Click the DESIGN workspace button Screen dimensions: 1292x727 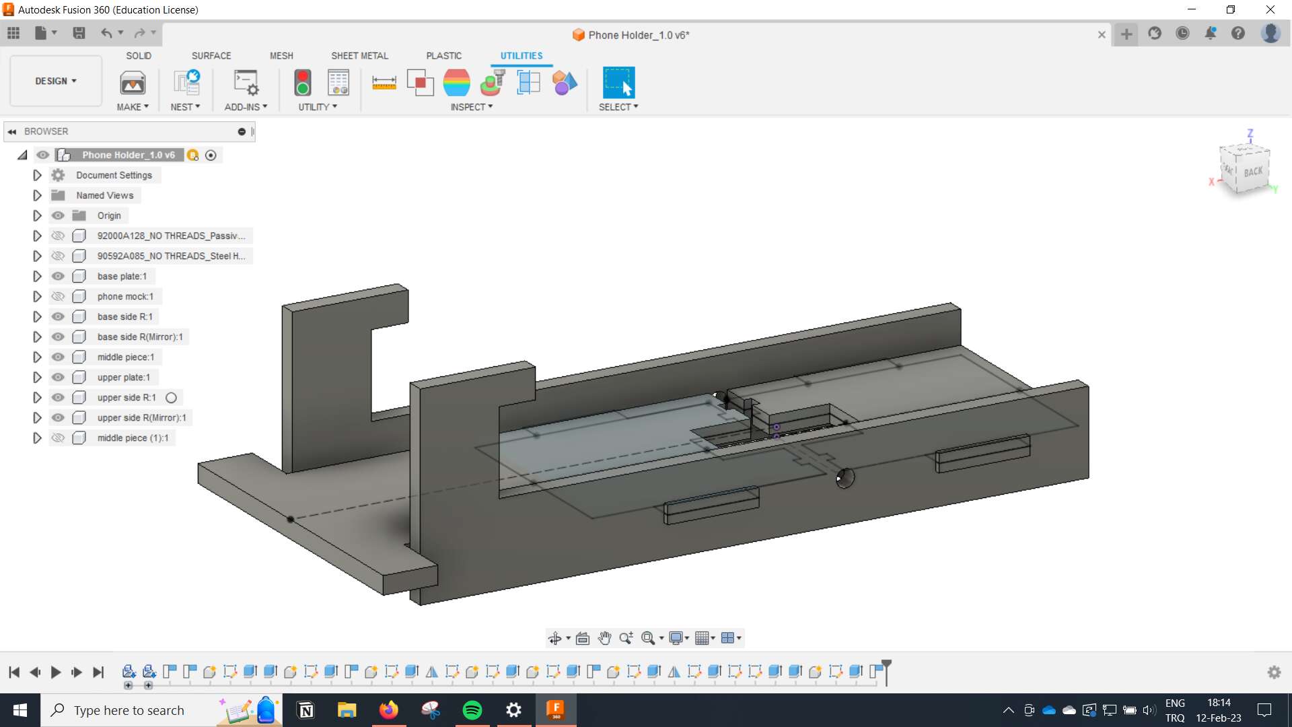(55, 81)
